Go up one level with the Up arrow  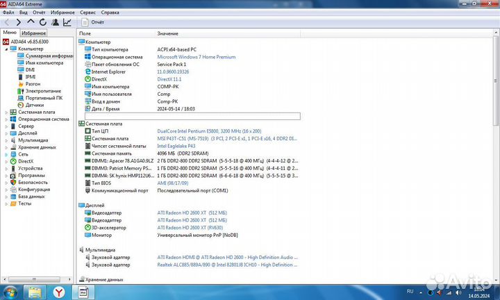31,22
